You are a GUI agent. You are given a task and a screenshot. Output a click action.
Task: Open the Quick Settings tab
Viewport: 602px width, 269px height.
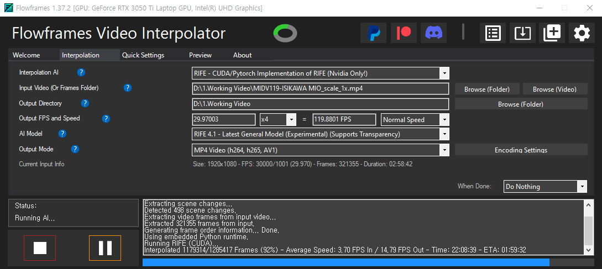click(x=143, y=55)
